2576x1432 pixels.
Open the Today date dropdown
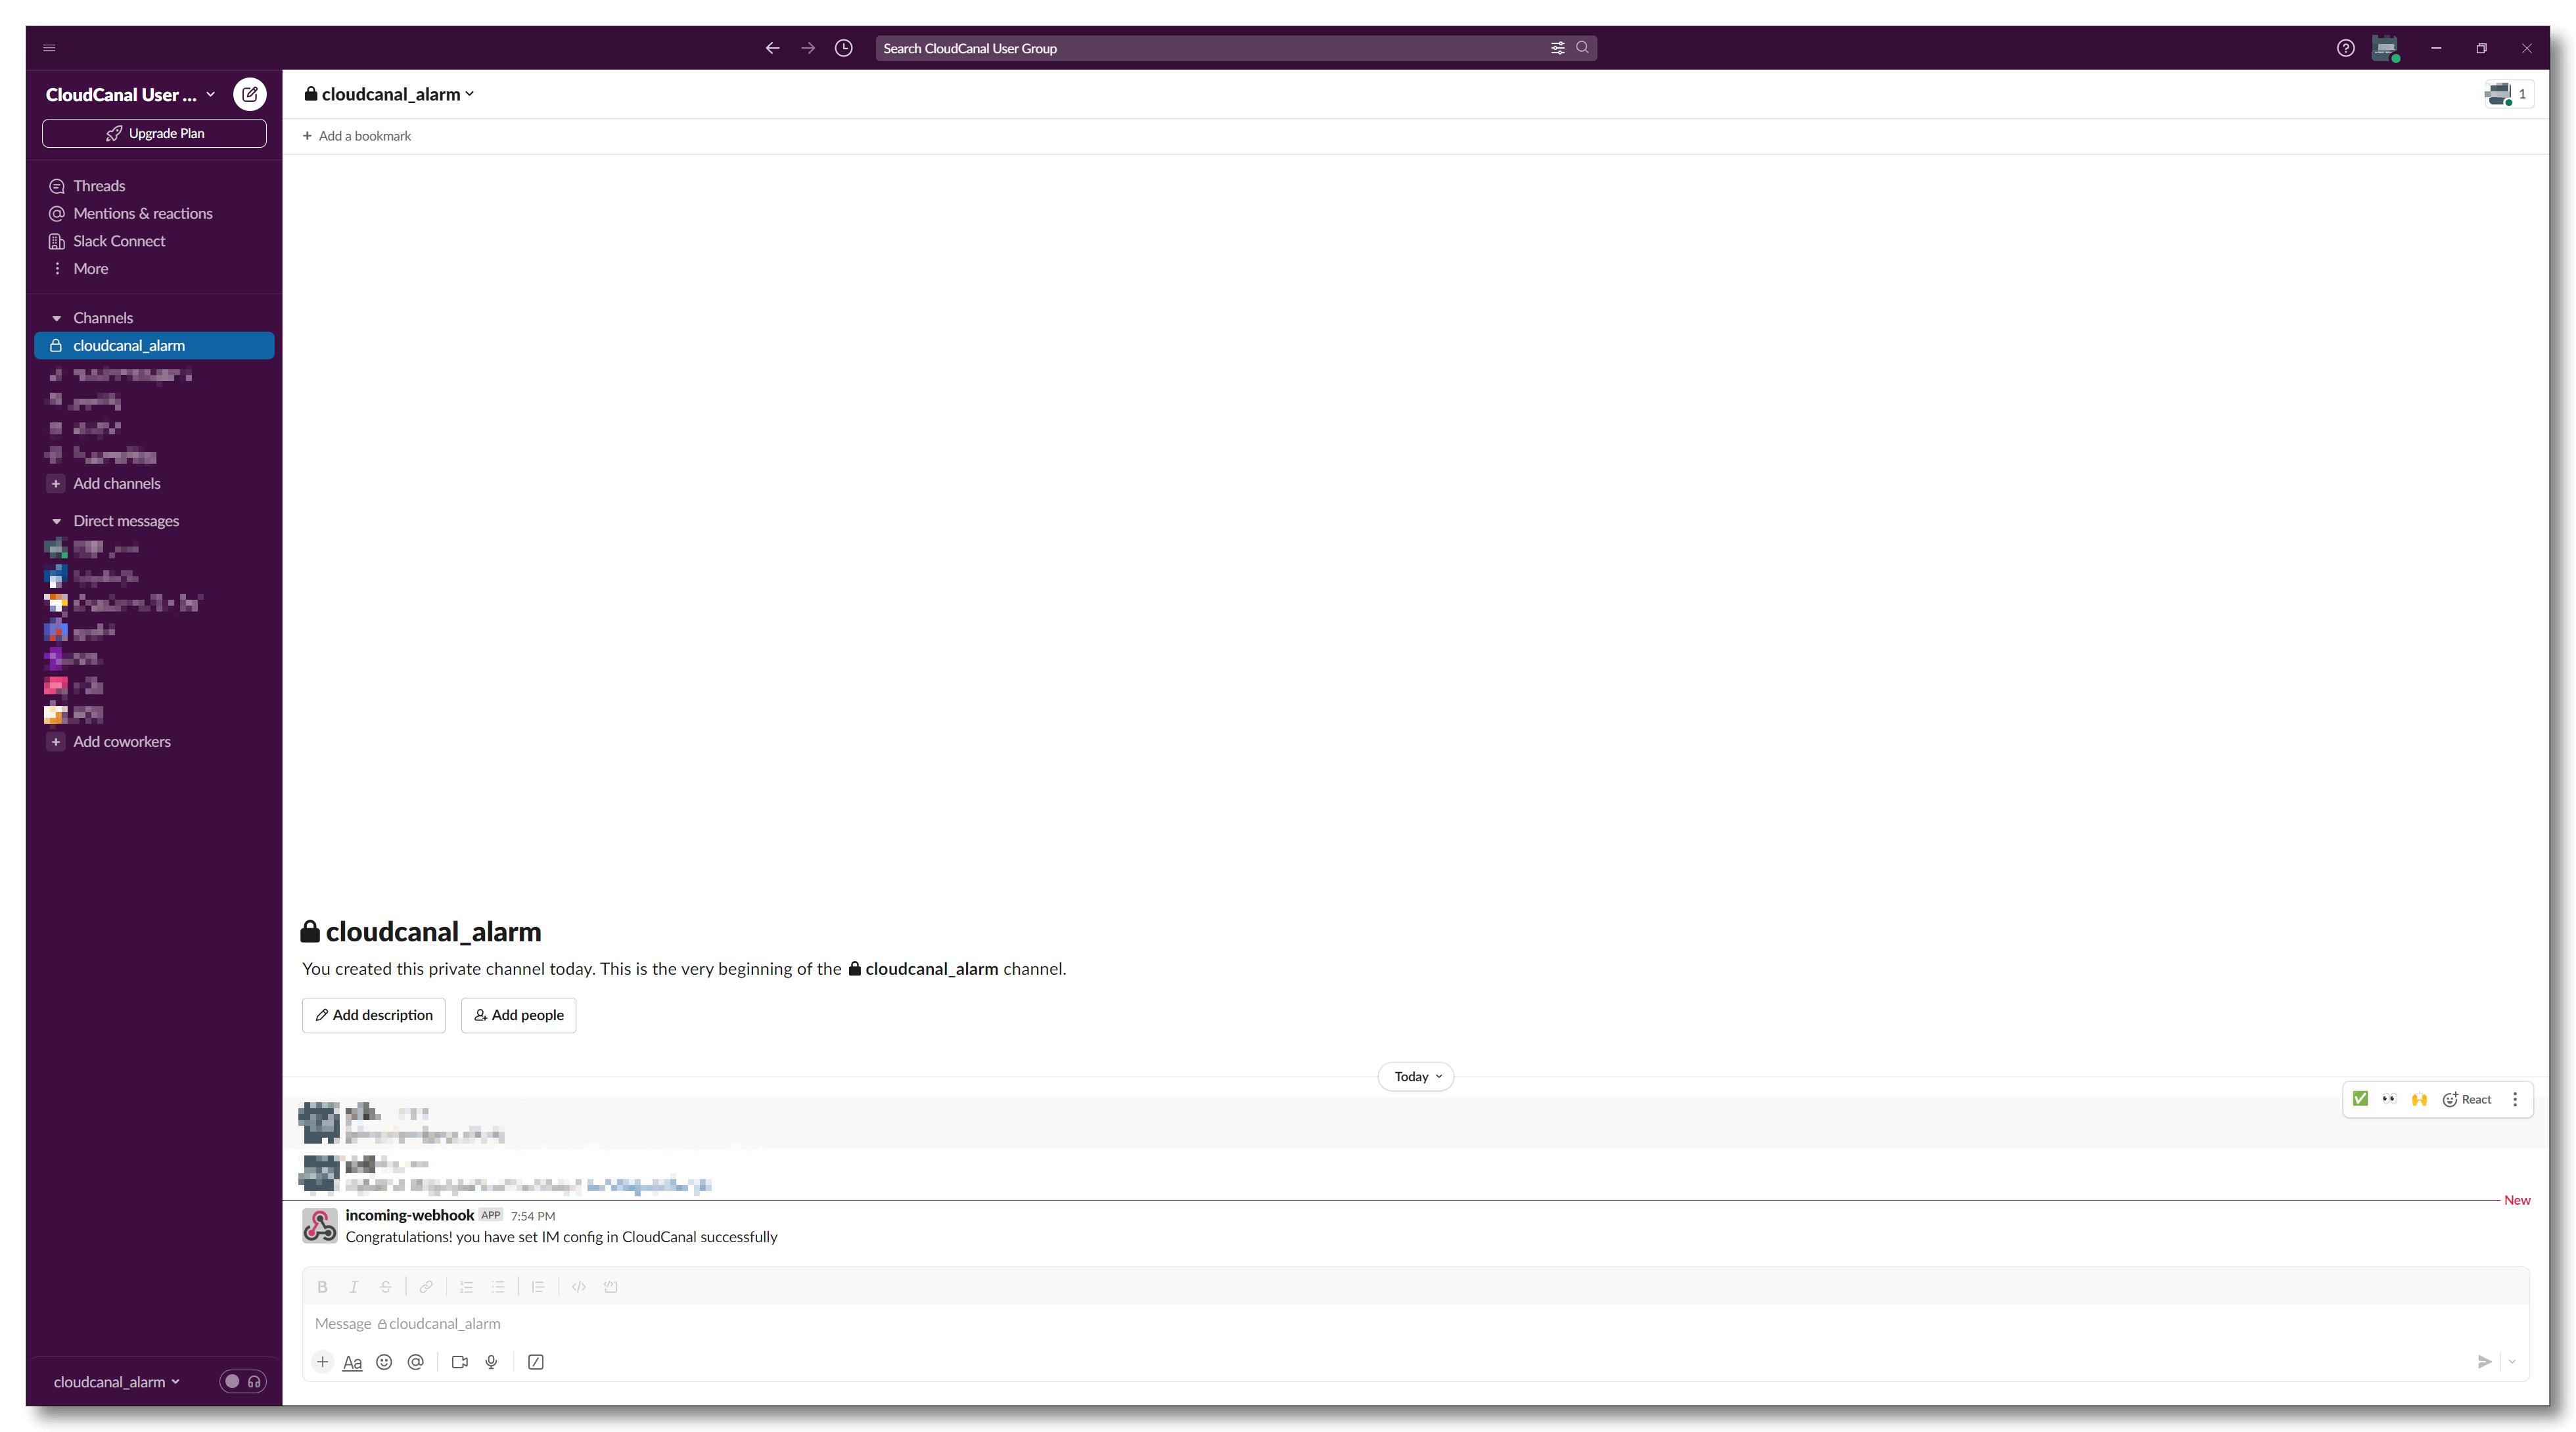pyautogui.click(x=1416, y=1076)
